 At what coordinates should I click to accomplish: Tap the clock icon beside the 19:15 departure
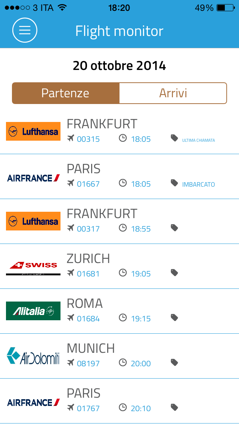pyautogui.click(x=123, y=317)
